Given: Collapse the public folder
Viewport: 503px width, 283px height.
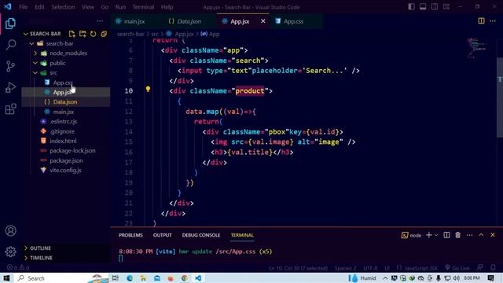Looking at the screenshot, I should 35,63.
